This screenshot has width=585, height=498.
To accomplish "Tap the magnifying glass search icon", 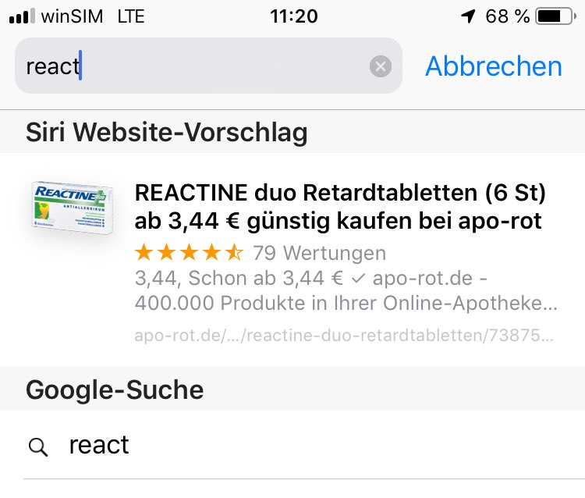I will tap(38, 446).
